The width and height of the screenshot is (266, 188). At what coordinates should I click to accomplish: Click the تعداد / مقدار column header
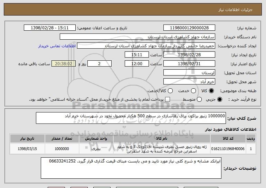[x=62, y=139]
